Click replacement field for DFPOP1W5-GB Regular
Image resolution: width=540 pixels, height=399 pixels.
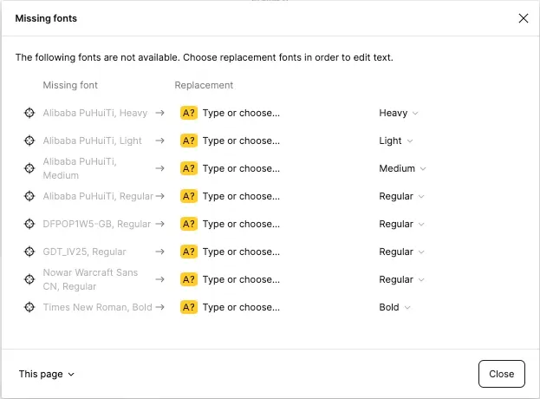click(x=241, y=224)
